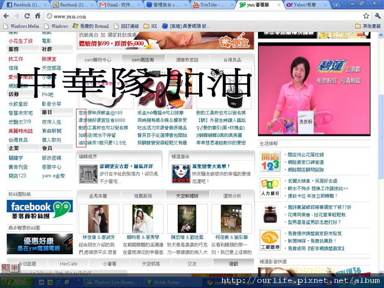Click the 林世偉 & 廖淑芳 wedding photo
The width and height of the screenshot is (384, 288).
(x=99, y=218)
